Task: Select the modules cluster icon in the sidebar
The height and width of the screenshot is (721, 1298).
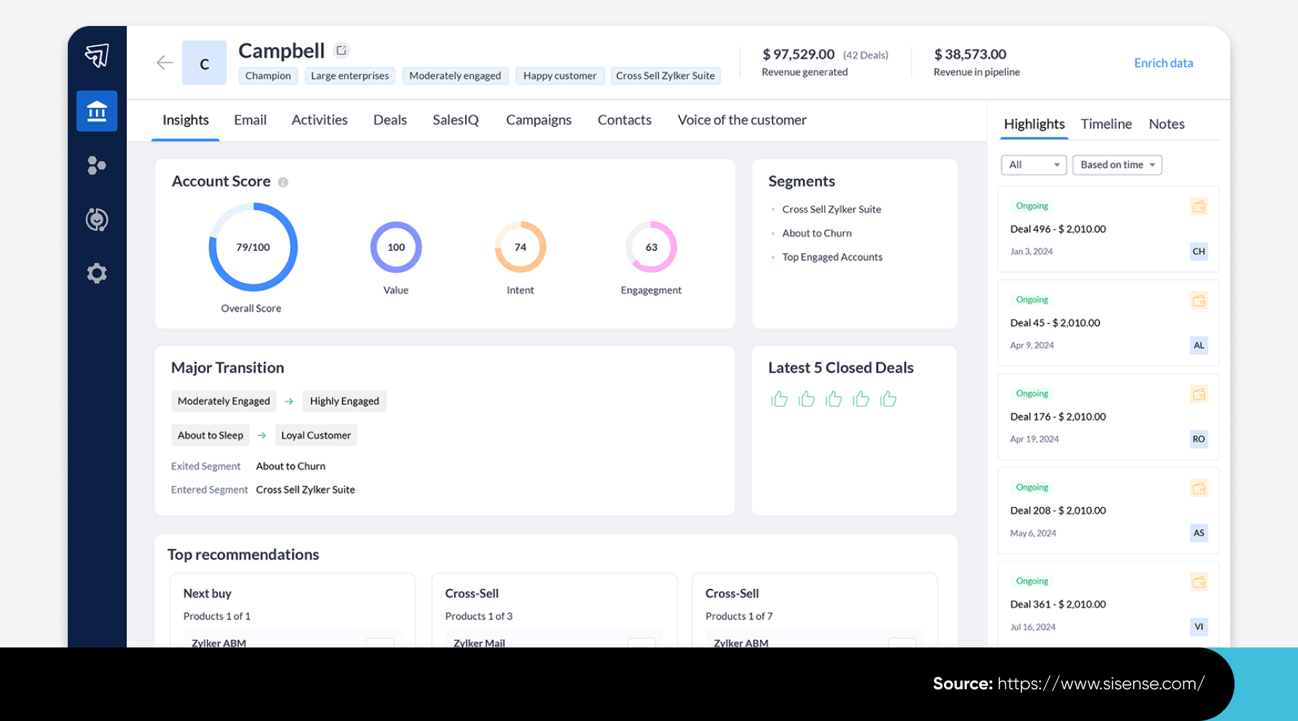Action: click(97, 165)
